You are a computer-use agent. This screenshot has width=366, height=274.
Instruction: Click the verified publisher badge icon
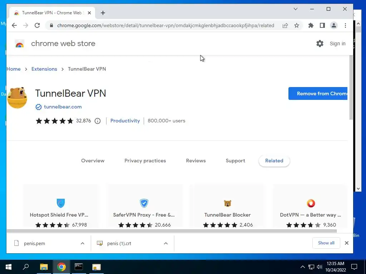coord(39,107)
